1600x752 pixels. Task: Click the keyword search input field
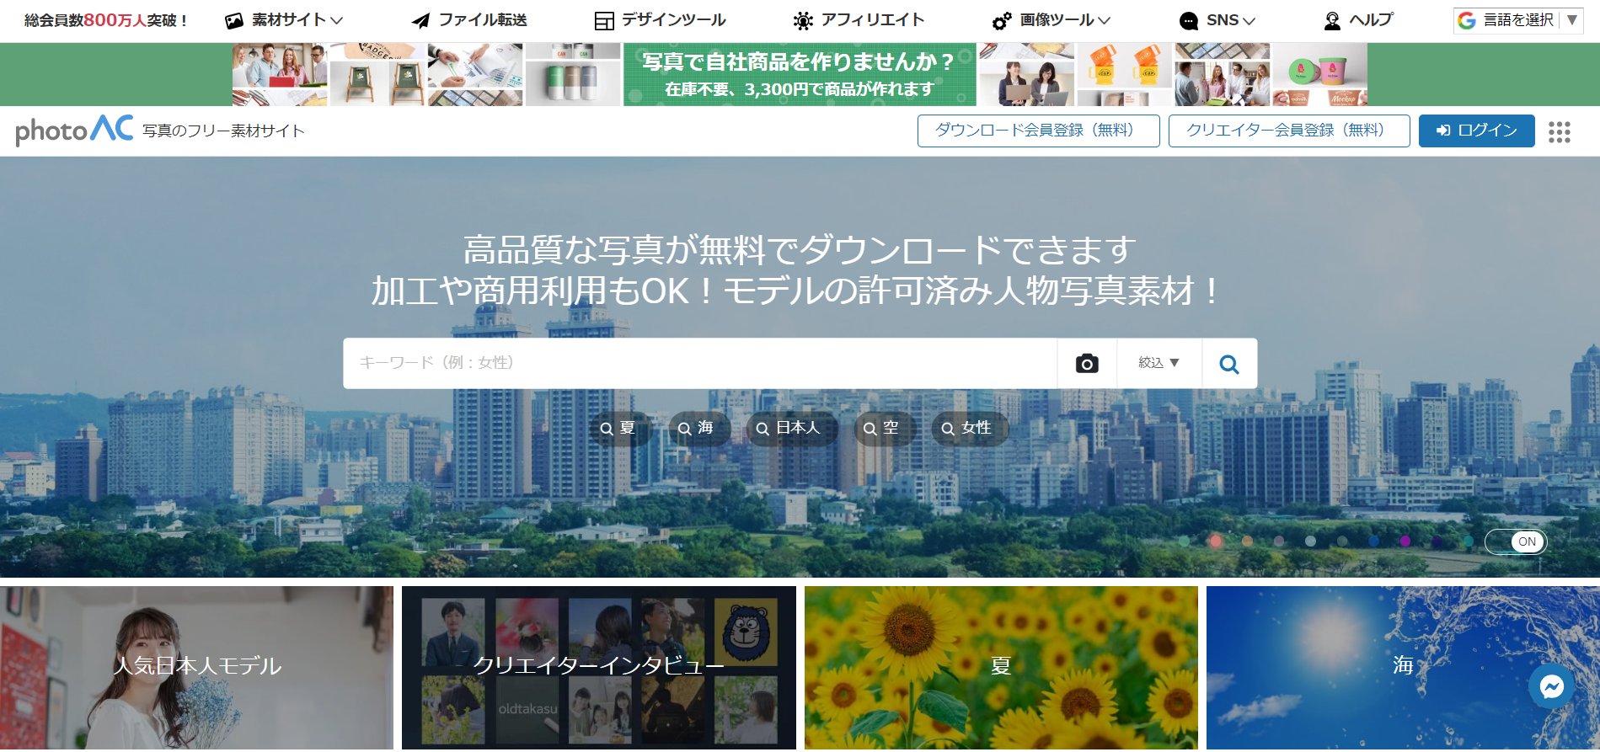(699, 363)
